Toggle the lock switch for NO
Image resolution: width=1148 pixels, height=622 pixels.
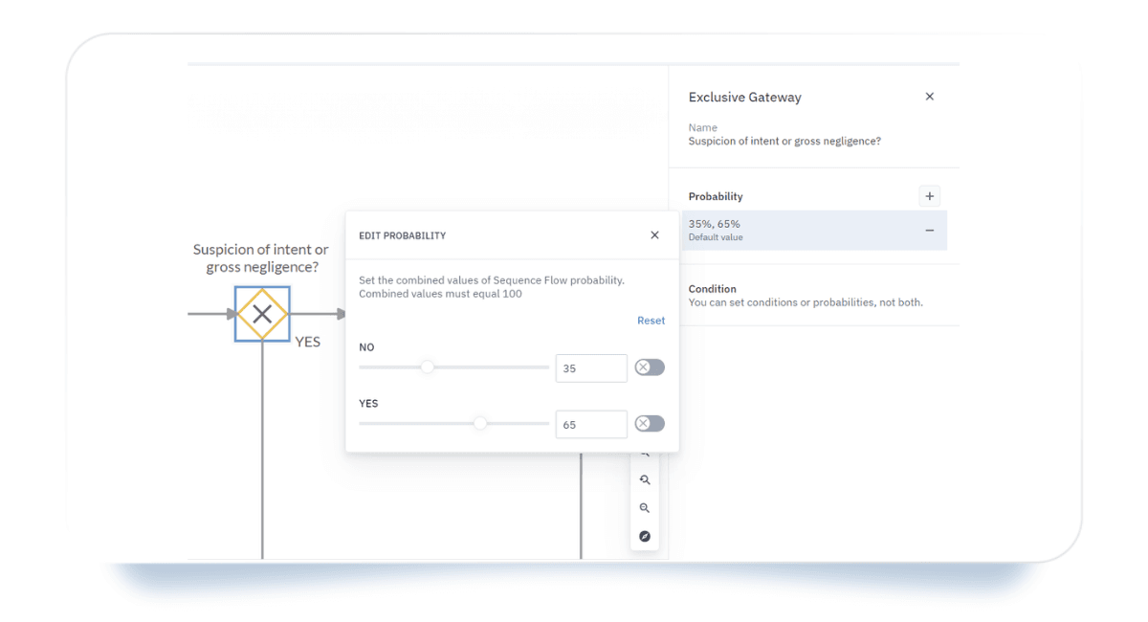[x=650, y=367]
